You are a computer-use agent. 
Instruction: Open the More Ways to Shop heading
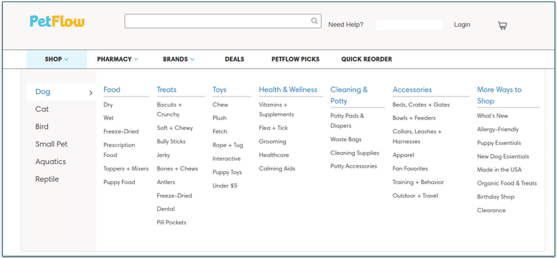click(499, 95)
